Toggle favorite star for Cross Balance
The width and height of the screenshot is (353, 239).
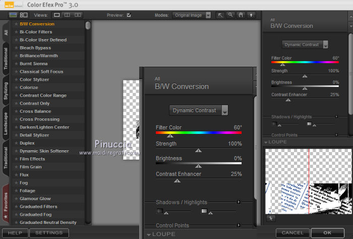[16, 111]
